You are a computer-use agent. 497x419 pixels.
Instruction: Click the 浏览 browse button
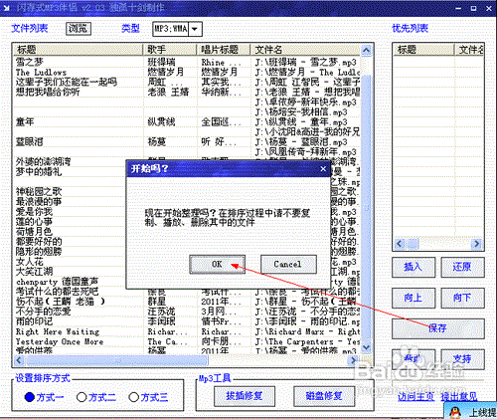click(x=79, y=29)
